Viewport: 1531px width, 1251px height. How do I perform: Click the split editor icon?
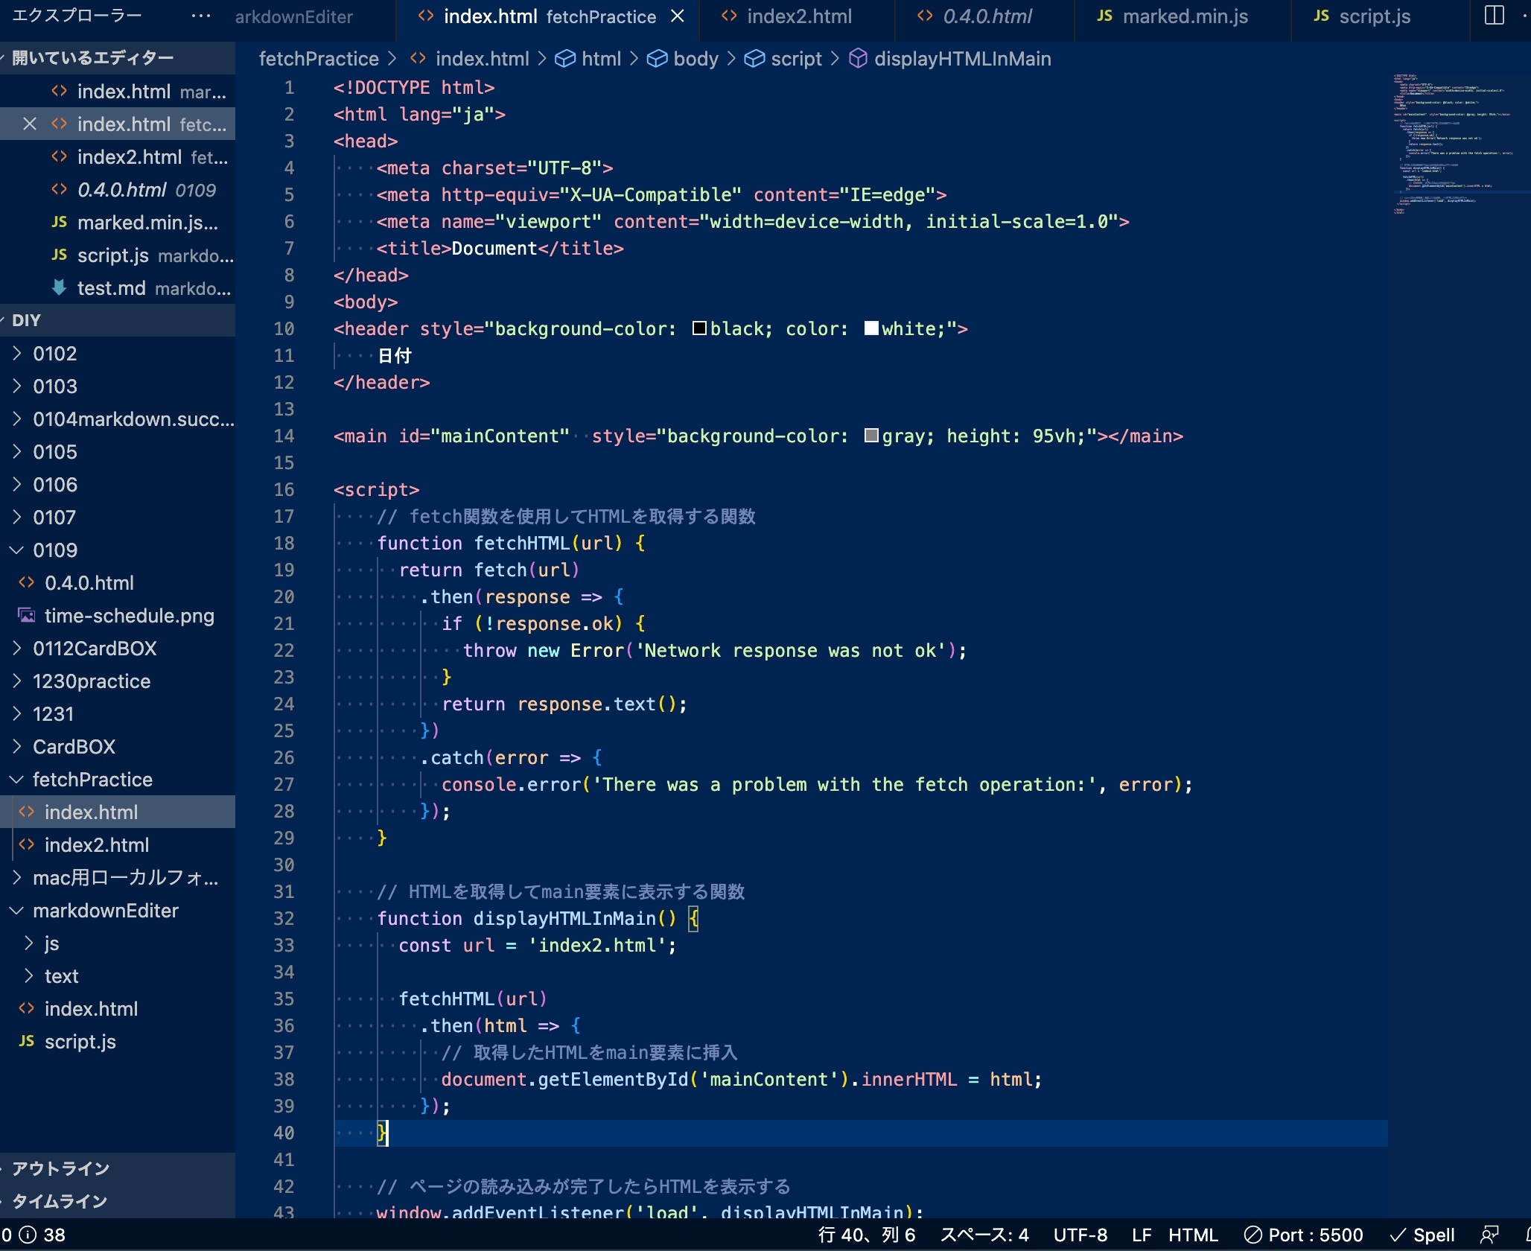(1494, 16)
